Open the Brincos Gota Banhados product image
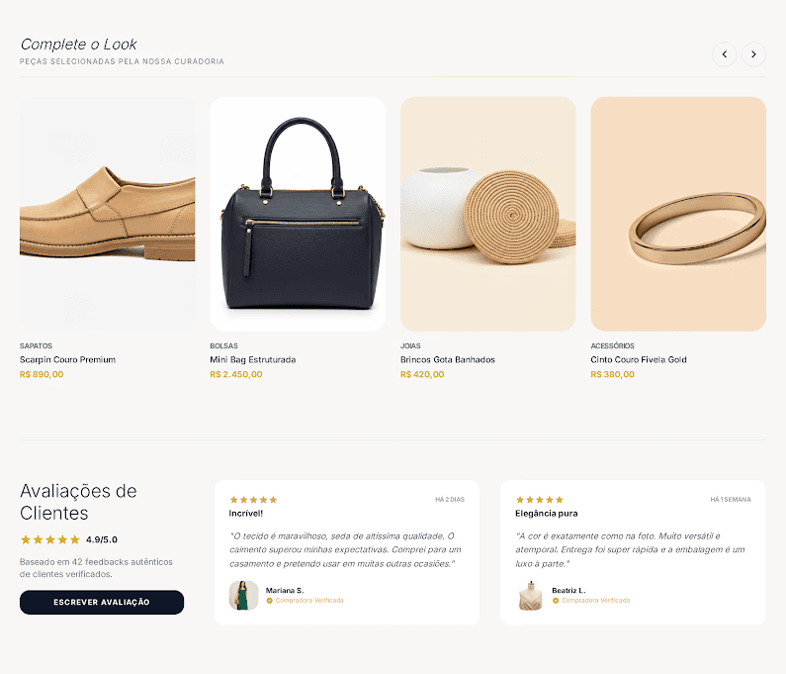 [x=487, y=214]
